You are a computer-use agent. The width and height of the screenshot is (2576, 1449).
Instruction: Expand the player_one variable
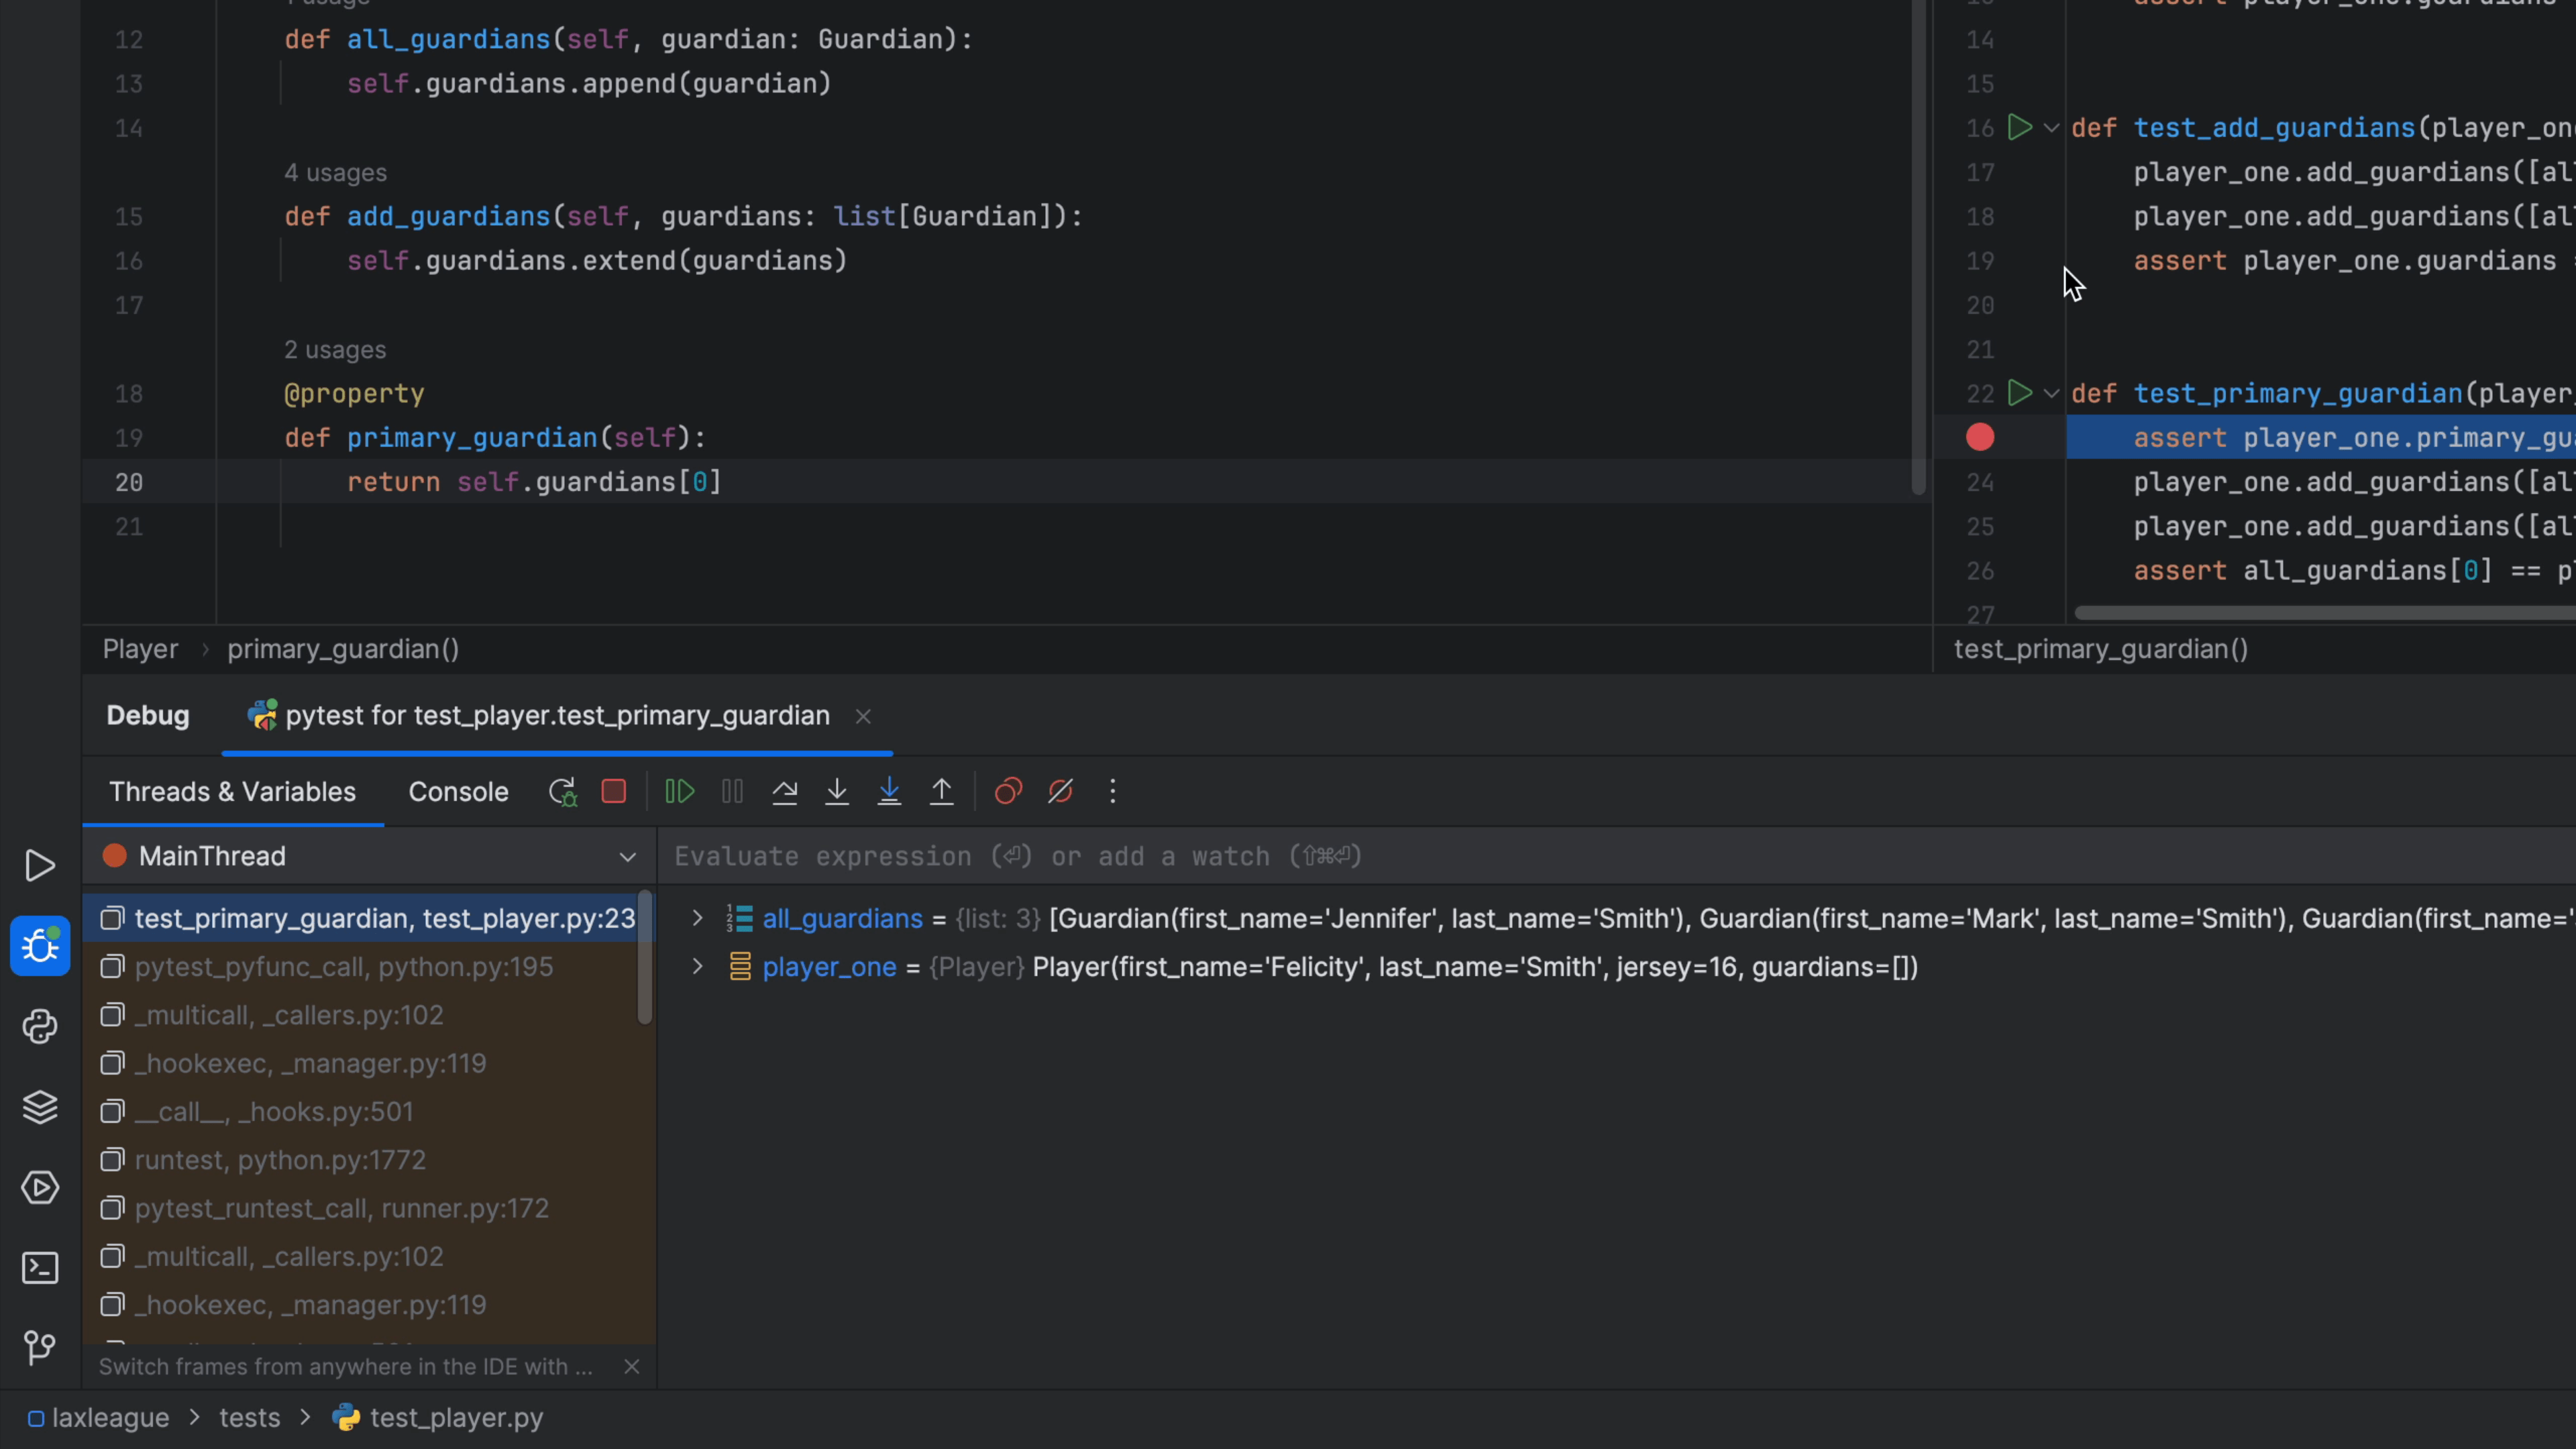[x=696, y=966]
